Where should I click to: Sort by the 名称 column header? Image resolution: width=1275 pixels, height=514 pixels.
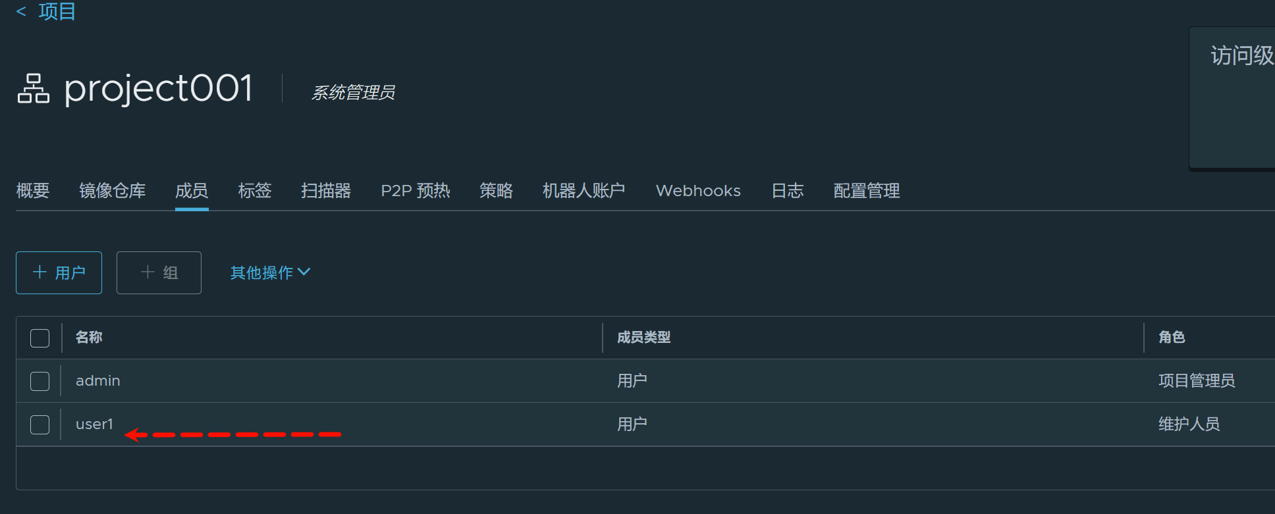89,338
